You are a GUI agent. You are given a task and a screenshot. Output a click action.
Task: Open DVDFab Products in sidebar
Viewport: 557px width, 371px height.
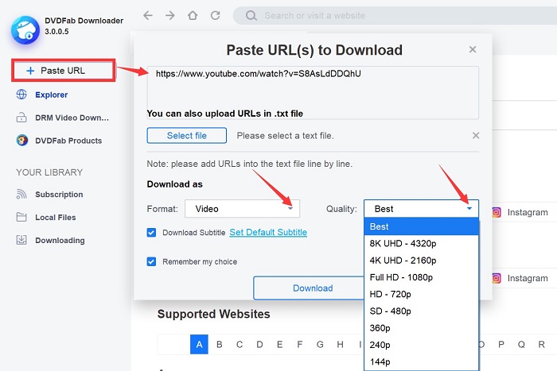click(68, 141)
